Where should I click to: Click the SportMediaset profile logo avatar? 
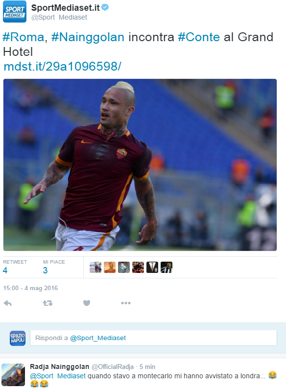(x=15, y=11)
